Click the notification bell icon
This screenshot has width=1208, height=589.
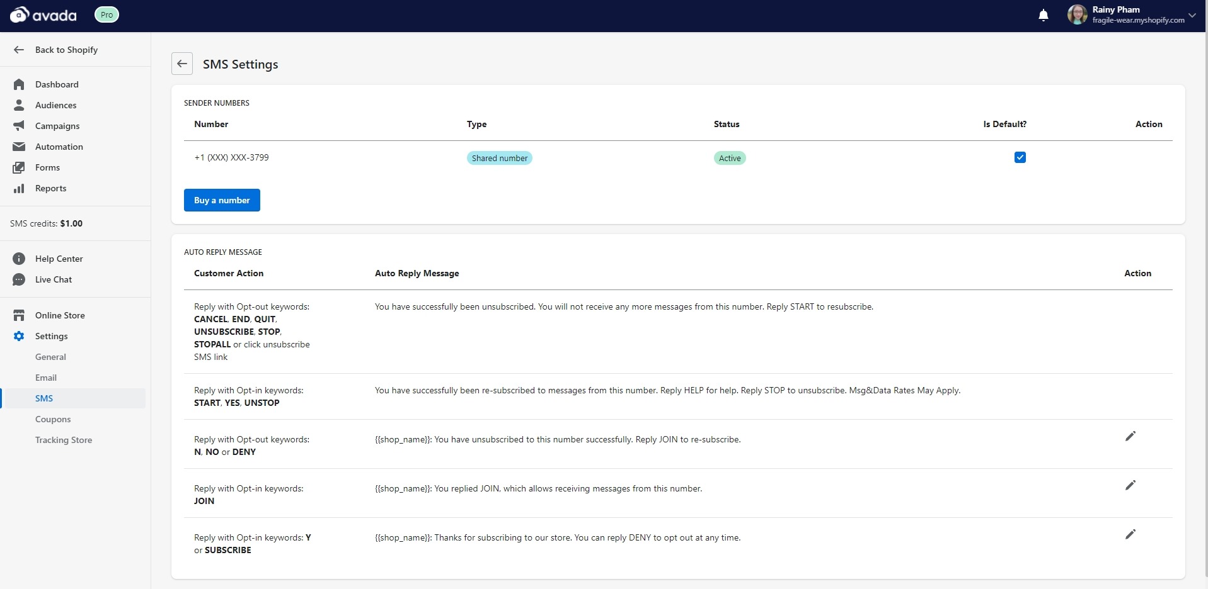click(x=1043, y=15)
